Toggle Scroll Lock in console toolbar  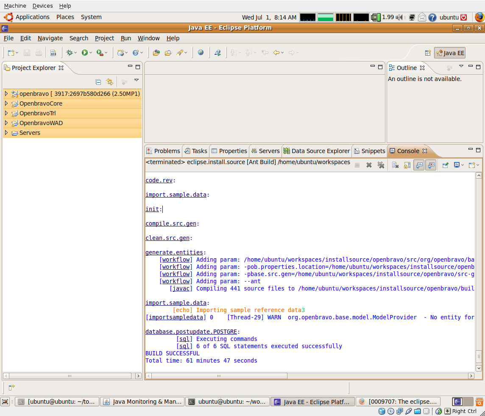point(407,165)
